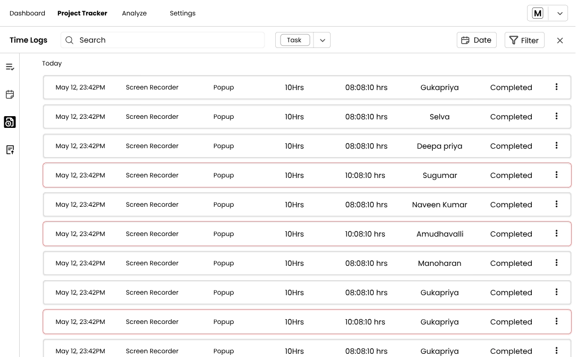Image resolution: width=576 pixels, height=357 pixels.
Task: Open three-dot menu for Selva row
Action: [556, 116]
